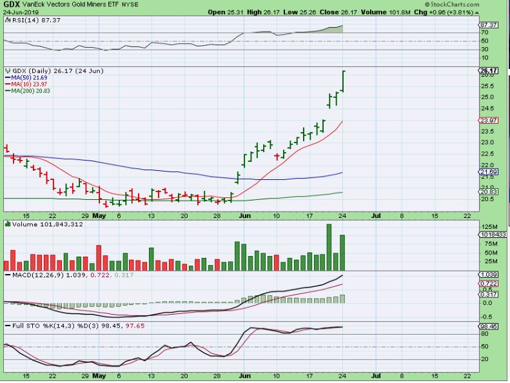Viewport: 510px width, 383px height.
Task: Click the 98.45 stochastic tag on right axis
Action: pyautogui.click(x=489, y=326)
